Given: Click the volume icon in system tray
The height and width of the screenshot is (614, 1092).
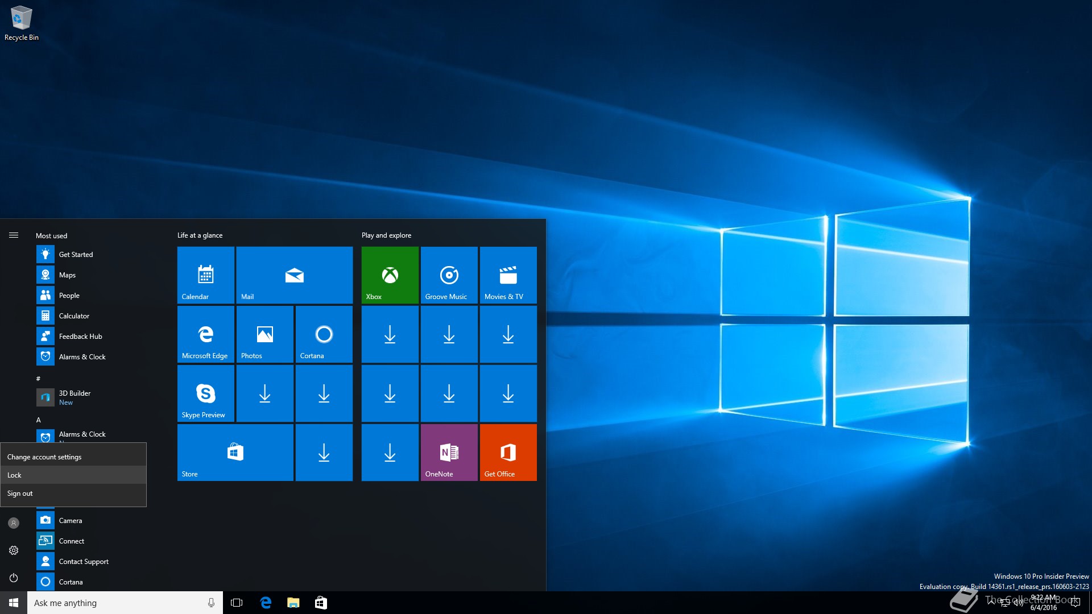Looking at the screenshot, I should pos(1018,603).
